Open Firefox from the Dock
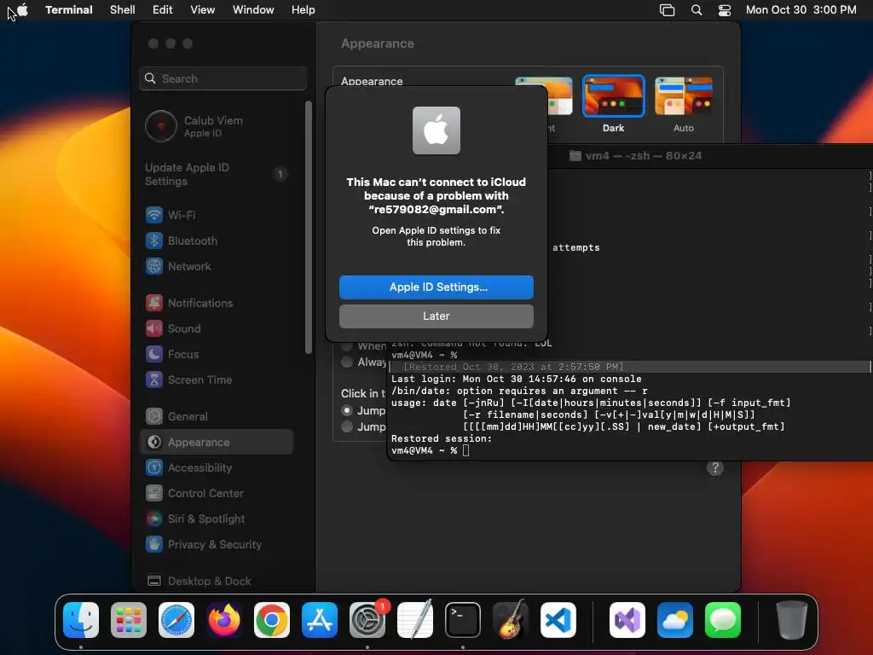The image size is (873, 655). pos(224,620)
